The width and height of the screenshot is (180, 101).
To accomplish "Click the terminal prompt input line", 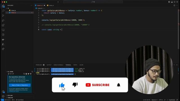I will [x=75, y=74].
